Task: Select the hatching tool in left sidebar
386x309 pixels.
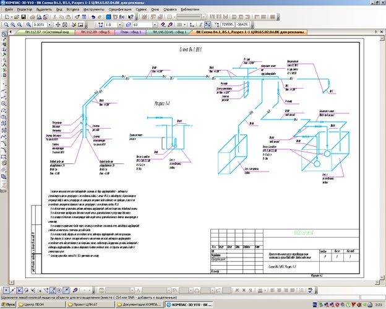Action: click(x=4, y=170)
